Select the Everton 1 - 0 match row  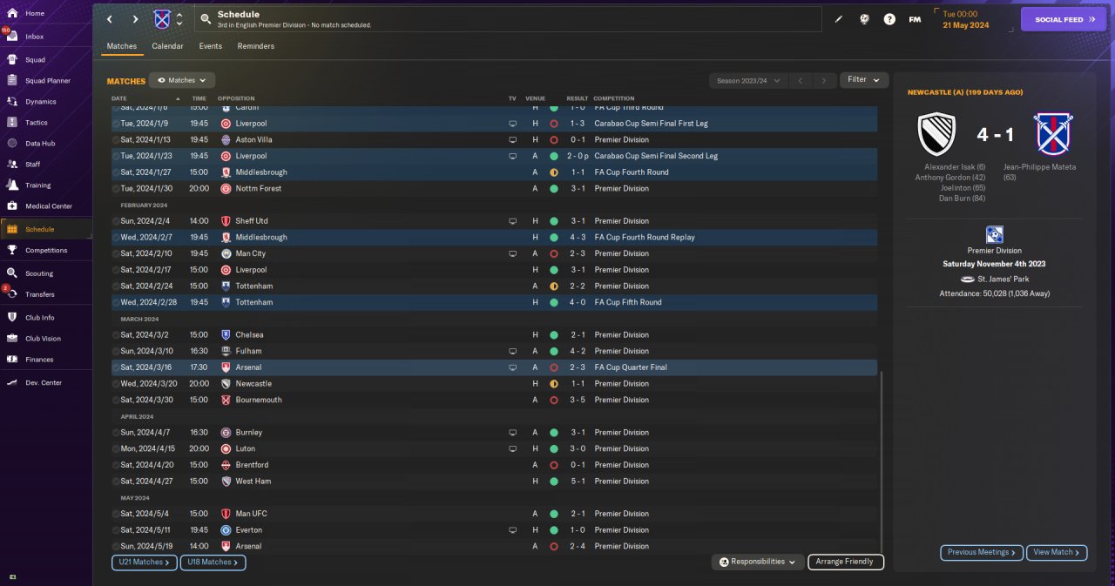coord(495,529)
